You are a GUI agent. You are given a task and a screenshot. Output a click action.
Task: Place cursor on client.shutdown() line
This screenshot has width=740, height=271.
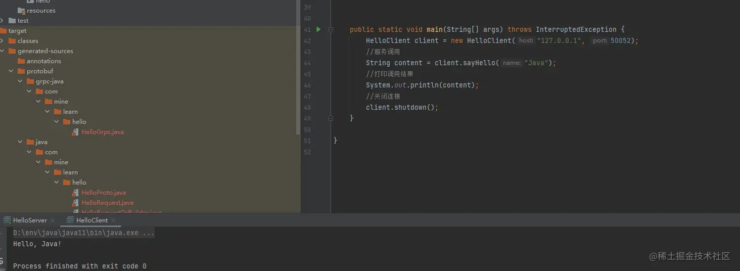tap(402, 107)
